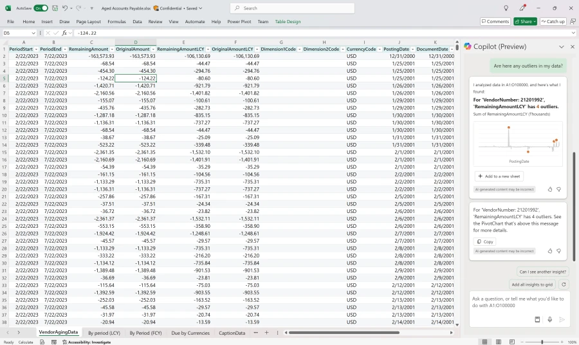Click the Confidential sensitivity label icon

156,8
